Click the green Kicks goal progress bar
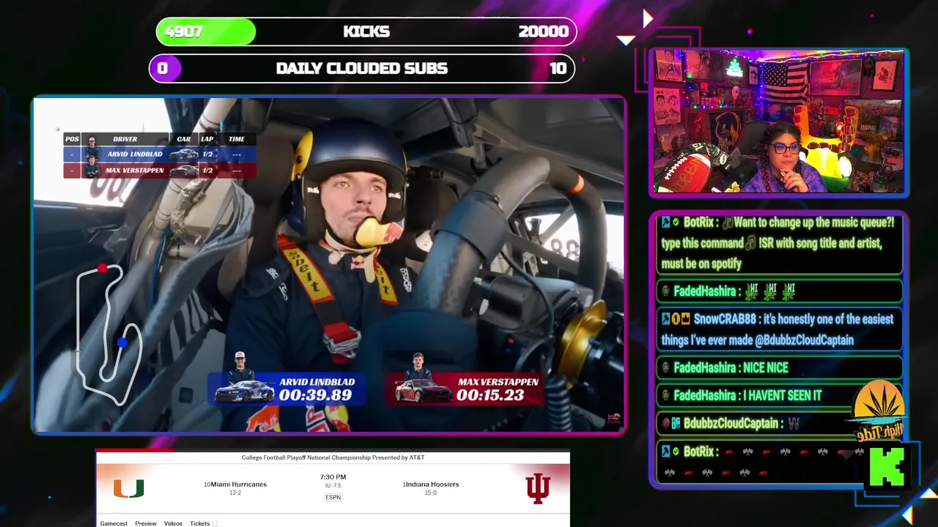938x527 pixels. click(366, 31)
